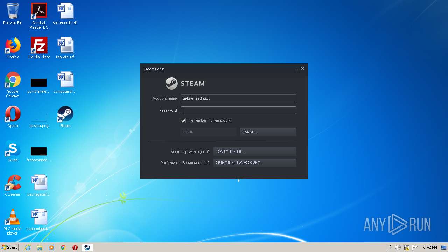Open Firefox desktop shortcut
This screenshot has width=448, height=252.
(x=13, y=48)
